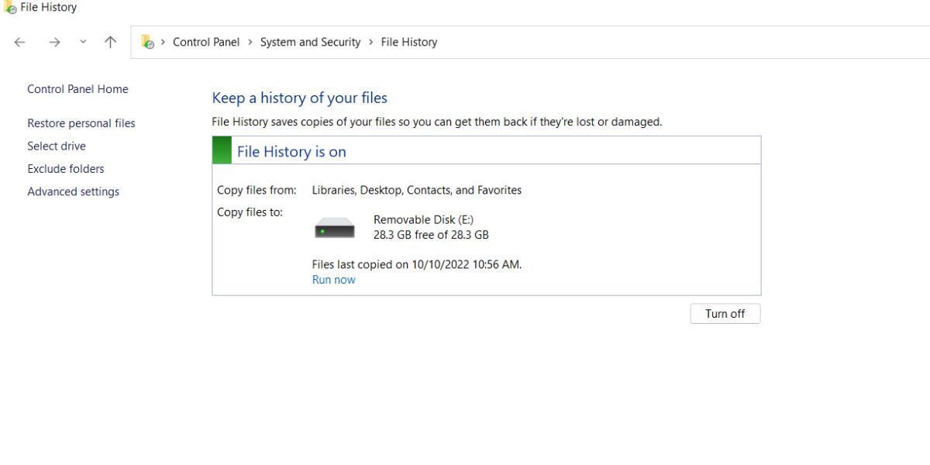Go back with the left arrow
930x465 pixels.
(x=20, y=43)
